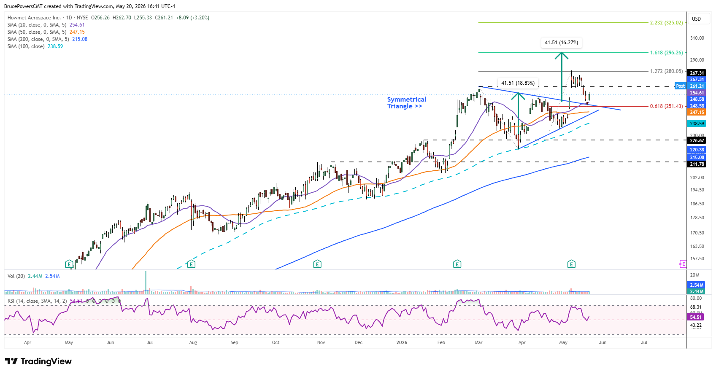Click the 2026 label on the time axis

pyautogui.click(x=402, y=342)
